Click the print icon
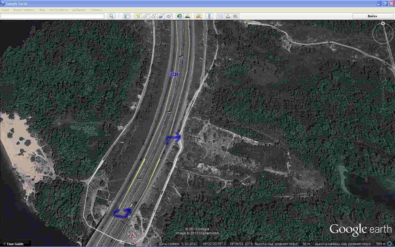The width and height of the screenshot is (395, 247). [x=228, y=16]
